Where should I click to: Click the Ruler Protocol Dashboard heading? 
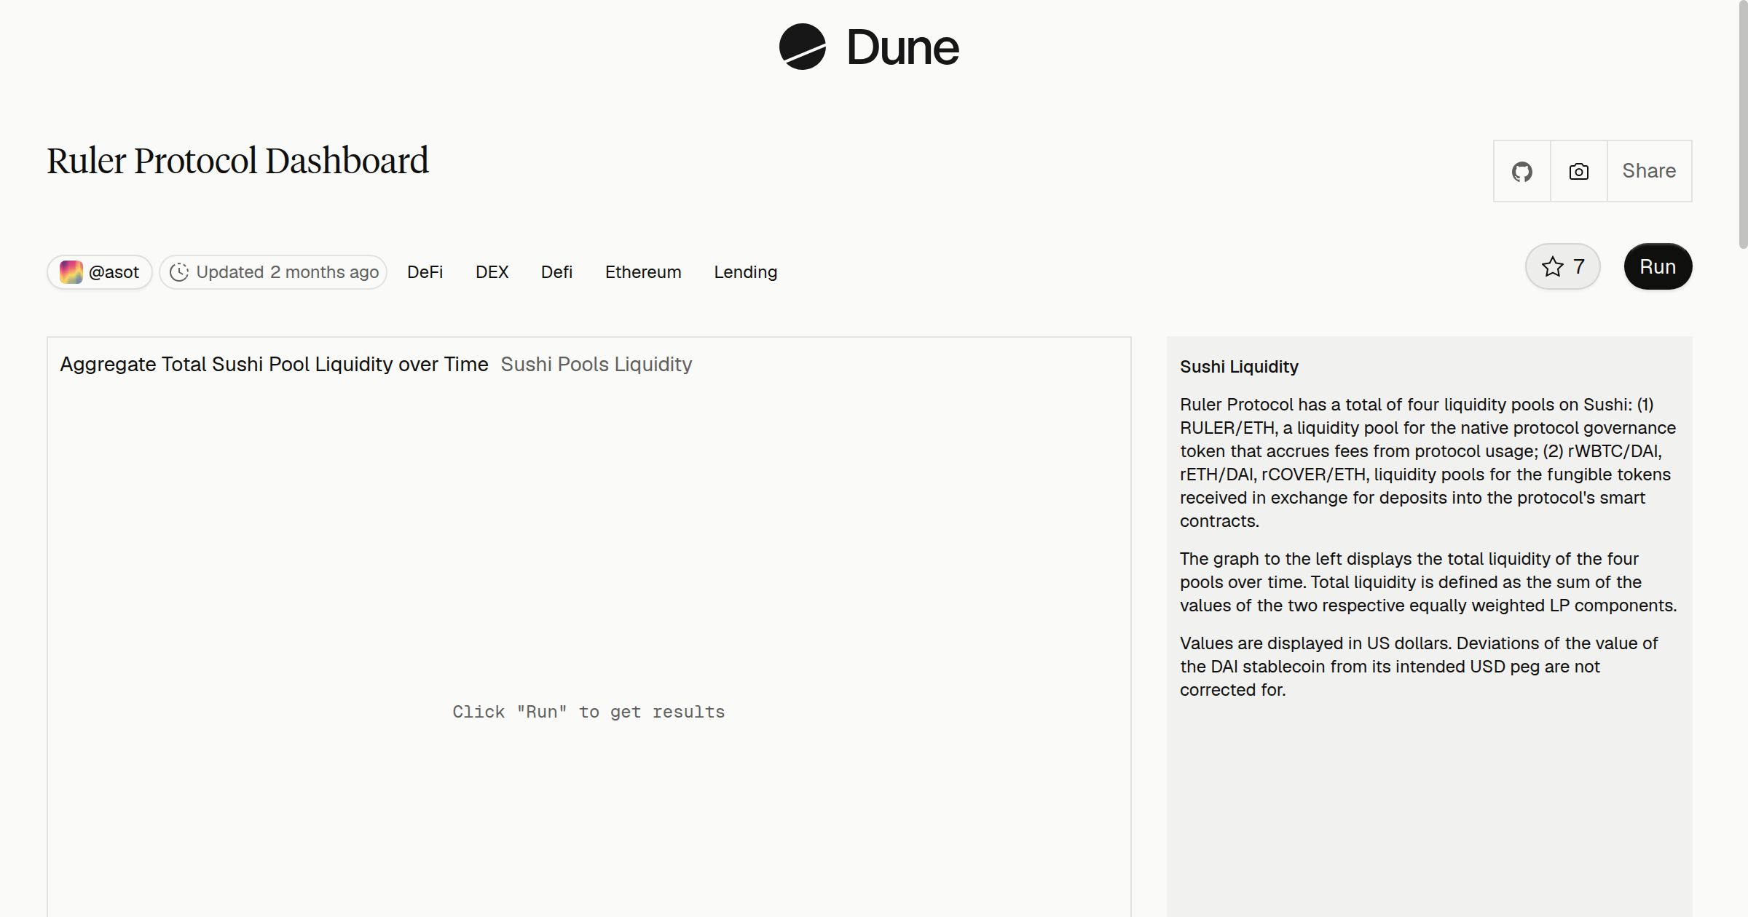click(237, 161)
